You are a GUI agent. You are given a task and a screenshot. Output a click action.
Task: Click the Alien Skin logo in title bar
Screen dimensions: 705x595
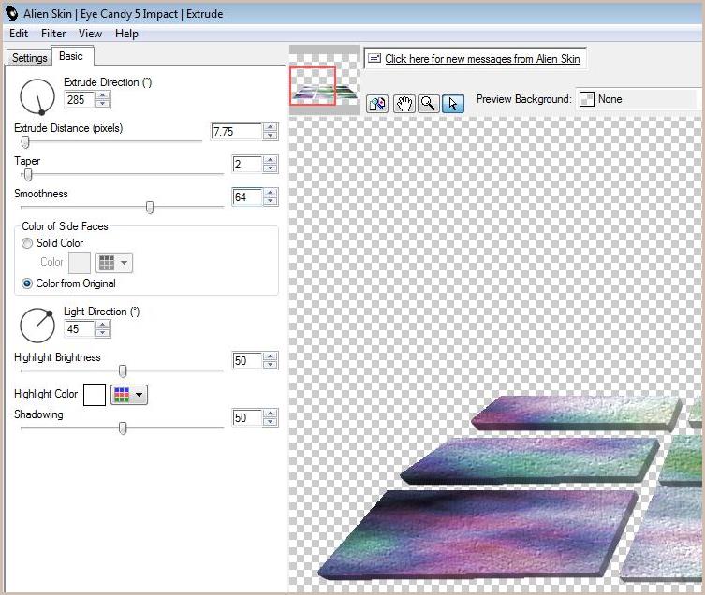pyautogui.click(x=12, y=12)
